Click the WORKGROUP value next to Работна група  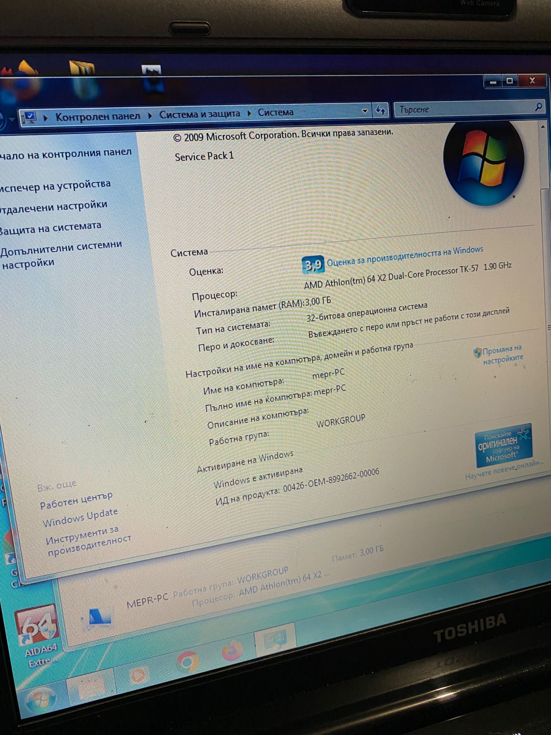(x=341, y=420)
